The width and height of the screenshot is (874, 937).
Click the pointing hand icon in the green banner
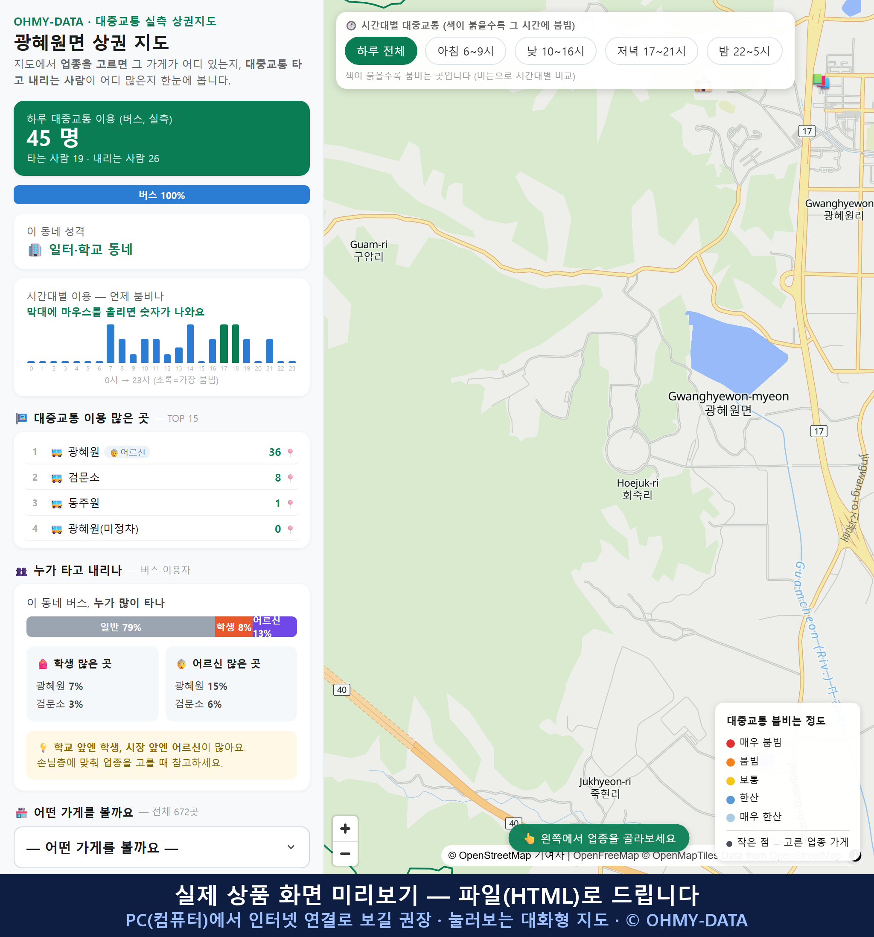(530, 838)
